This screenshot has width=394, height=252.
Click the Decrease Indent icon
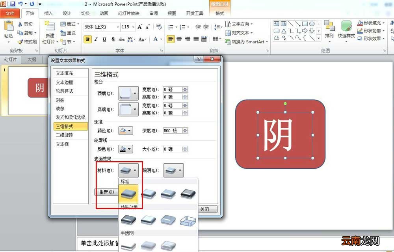[x=198, y=27]
